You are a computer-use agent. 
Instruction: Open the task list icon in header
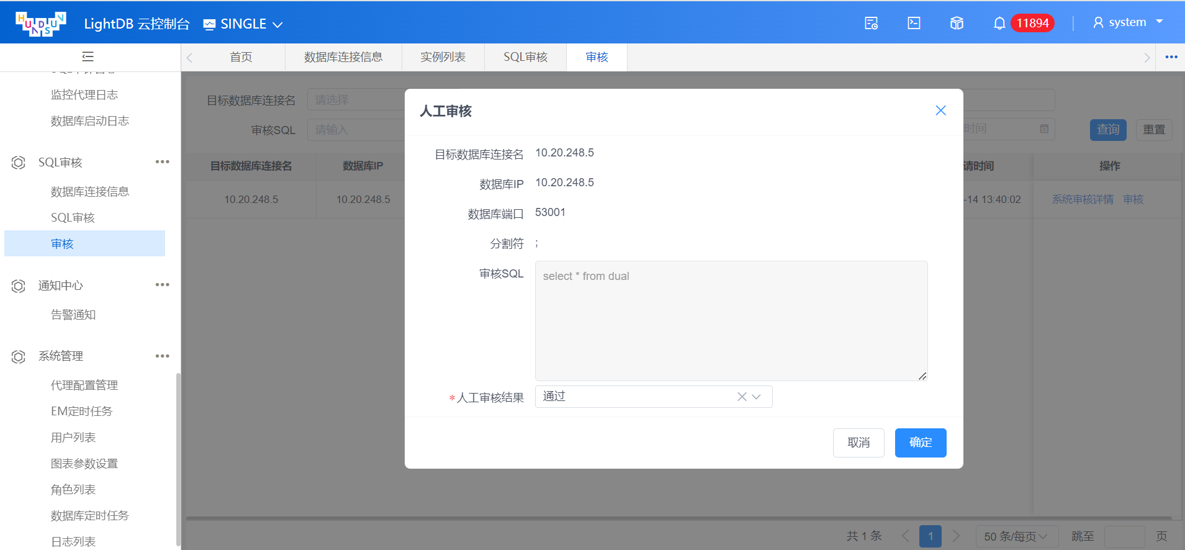point(871,24)
